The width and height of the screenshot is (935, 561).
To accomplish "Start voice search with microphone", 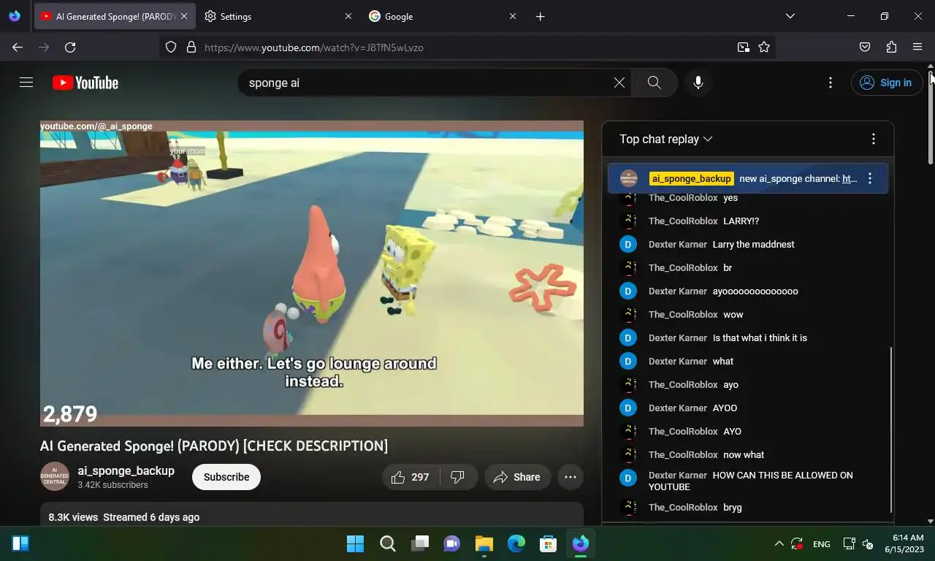I will point(698,83).
